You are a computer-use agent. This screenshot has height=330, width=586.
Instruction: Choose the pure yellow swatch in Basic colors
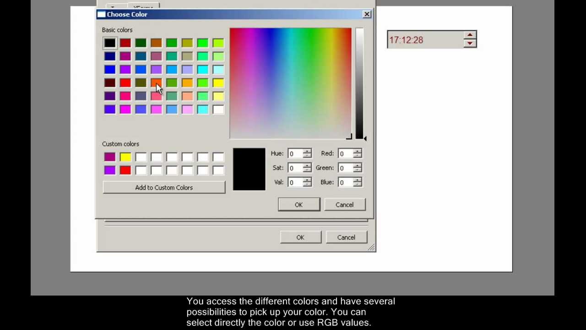click(218, 82)
